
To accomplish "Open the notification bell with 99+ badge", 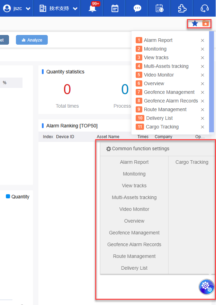I will coord(92,9).
